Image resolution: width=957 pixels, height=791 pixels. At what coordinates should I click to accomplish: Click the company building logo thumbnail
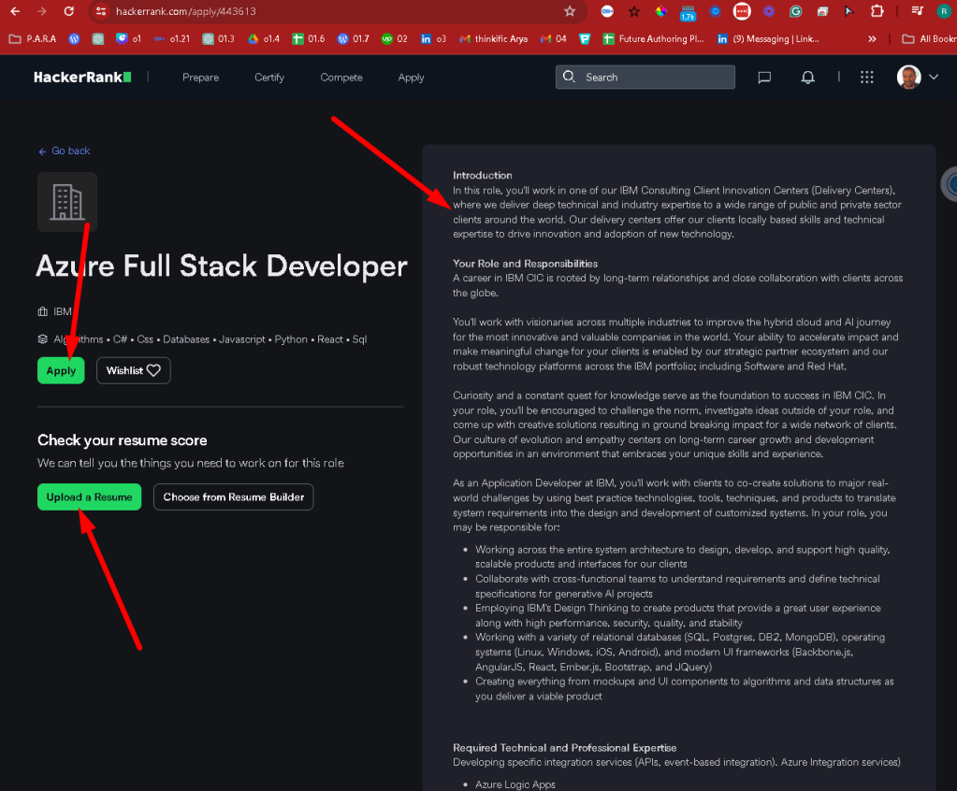(x=67, y=202)
